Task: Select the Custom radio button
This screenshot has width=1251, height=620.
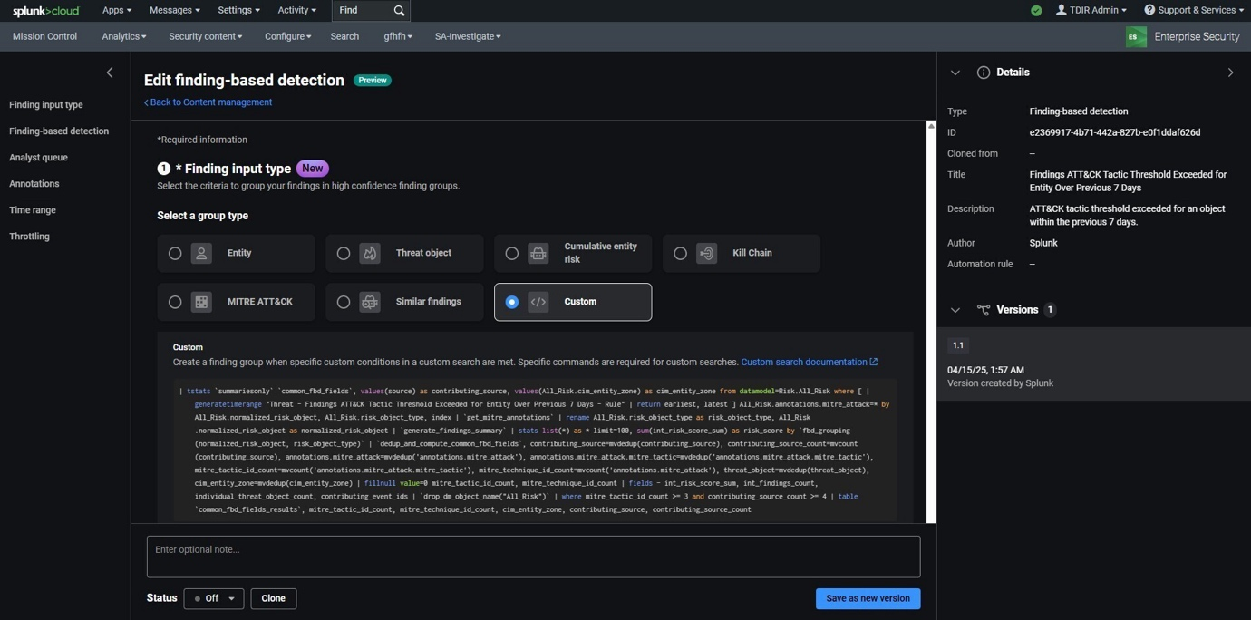Action: (512, 302)
